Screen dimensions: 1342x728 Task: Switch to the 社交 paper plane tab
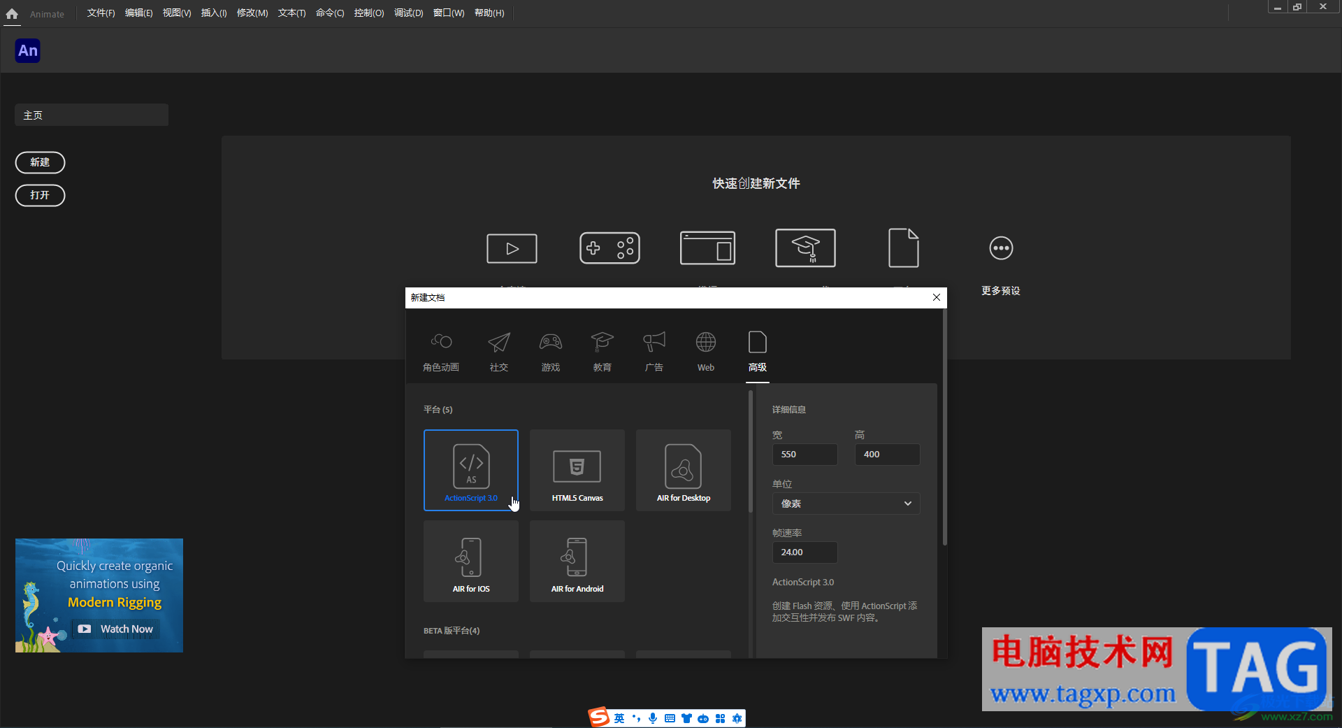point(499,352)
